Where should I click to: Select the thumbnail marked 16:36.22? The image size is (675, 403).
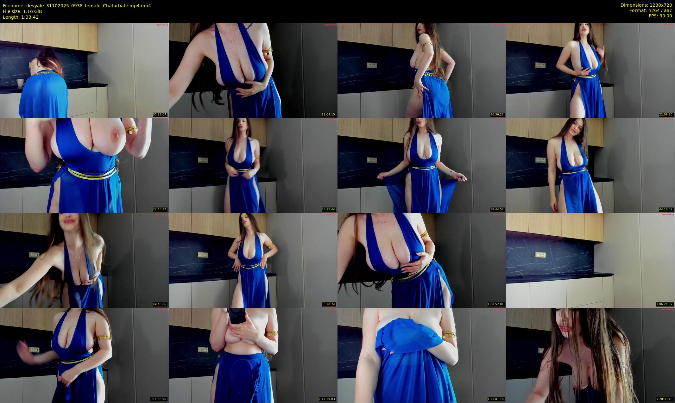point(421,70)
